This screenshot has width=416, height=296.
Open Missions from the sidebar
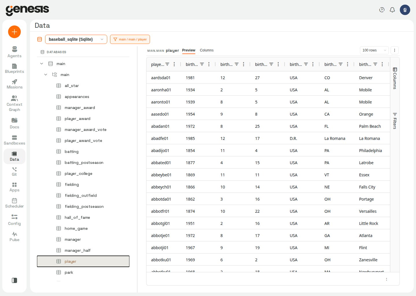click(14, 84)
